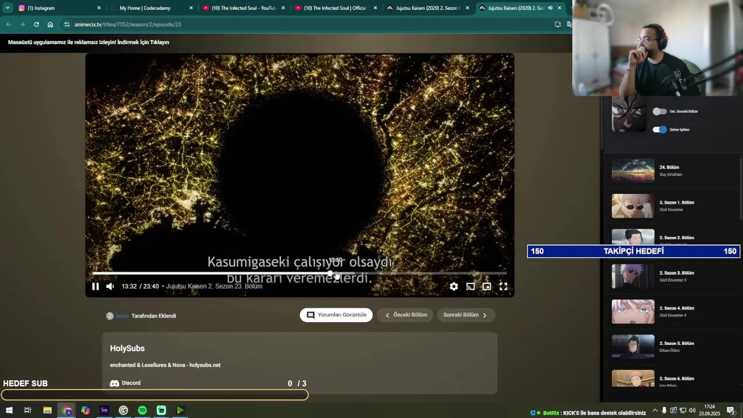Open Spotify from the taskbar

[x=142, y=410]
